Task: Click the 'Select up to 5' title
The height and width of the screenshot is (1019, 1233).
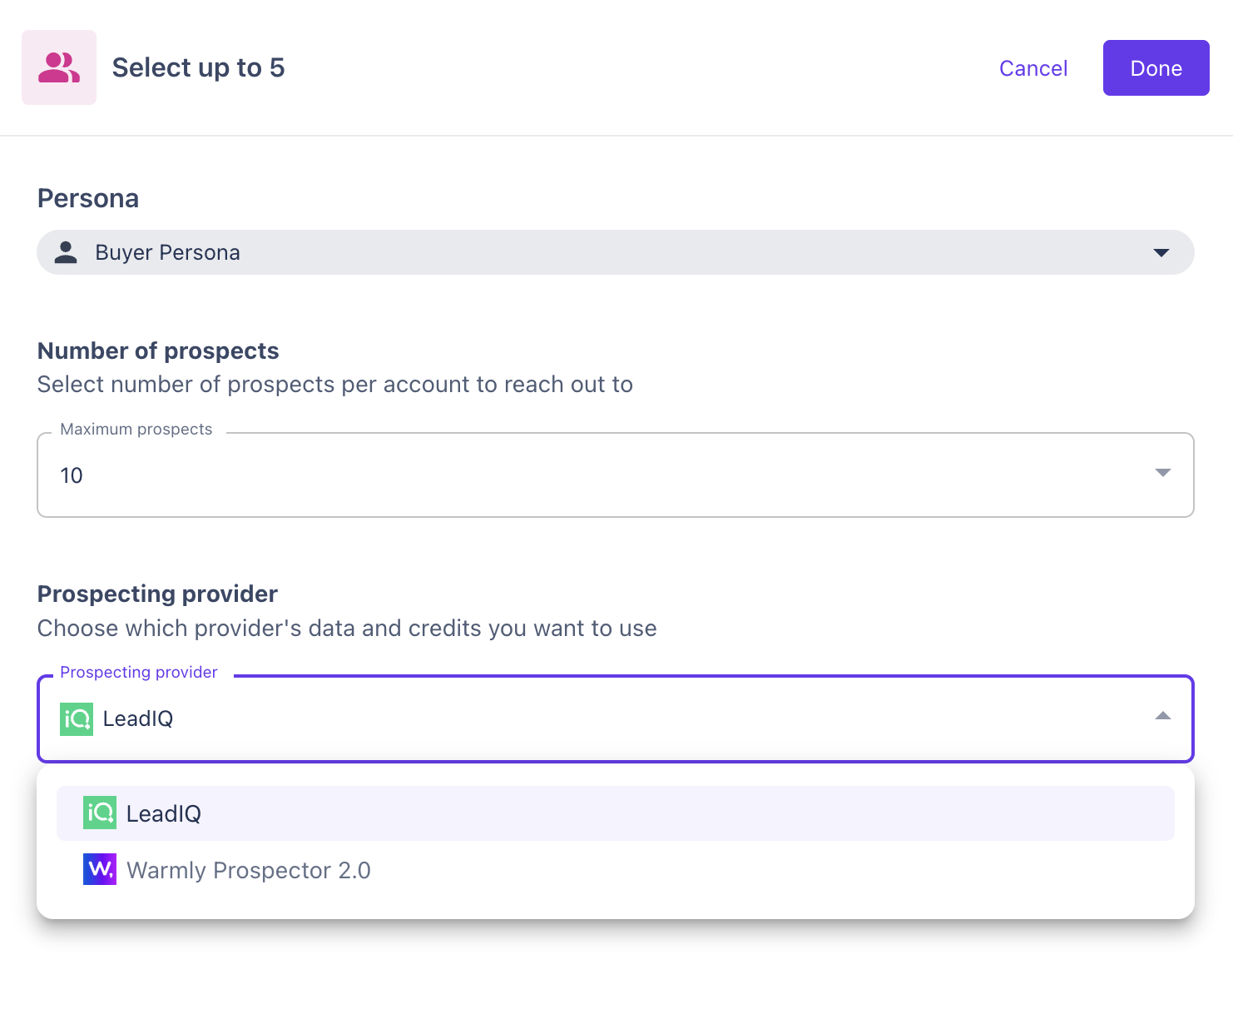Action: 198,67
